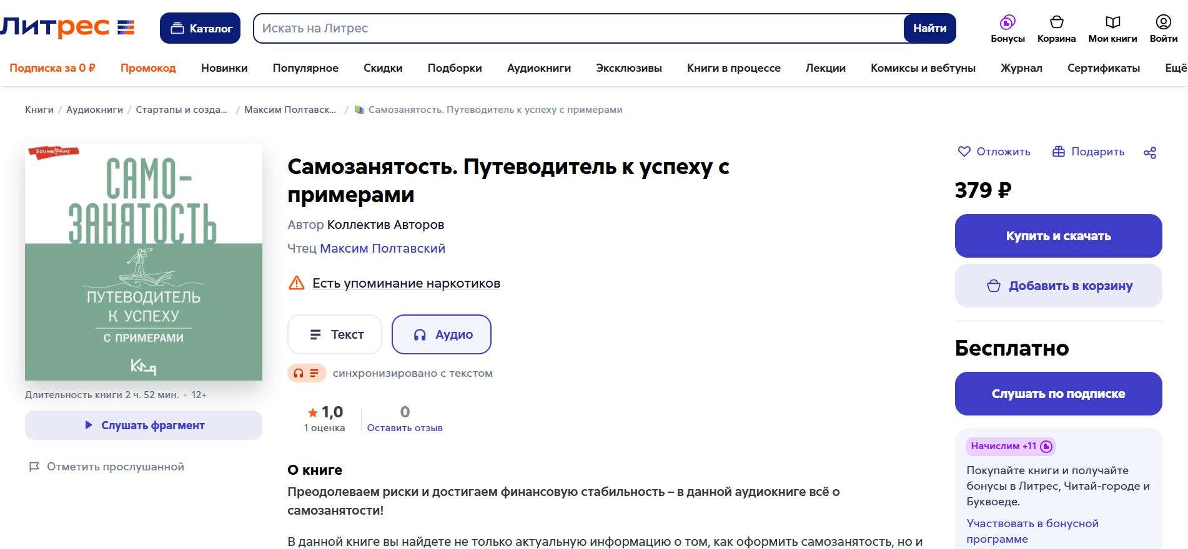The height and width of the screenshot is (549, 1188).
Task: Switch to the Текст format tab
Action: pyautogui.click(x=335, y=334)
